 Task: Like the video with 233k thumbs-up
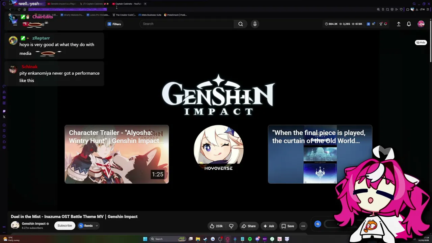pos(216,226)
